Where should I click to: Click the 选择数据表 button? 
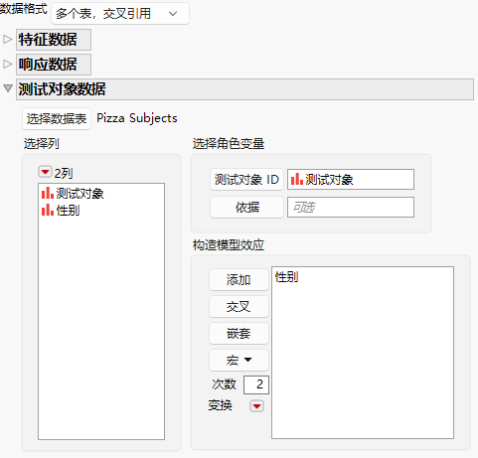[x=57, y=118]
